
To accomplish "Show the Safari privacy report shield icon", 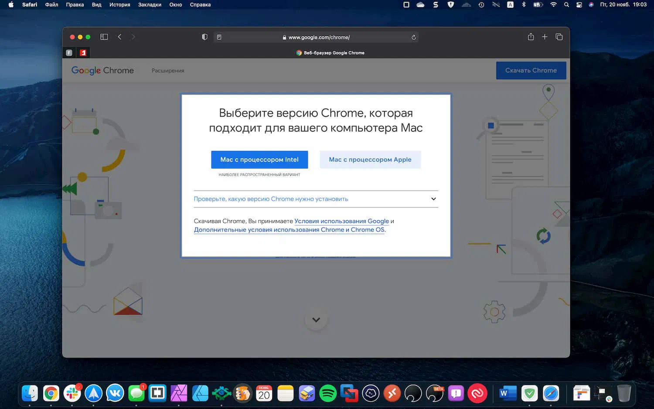I will pyautogui.click(x=204, y=37).
